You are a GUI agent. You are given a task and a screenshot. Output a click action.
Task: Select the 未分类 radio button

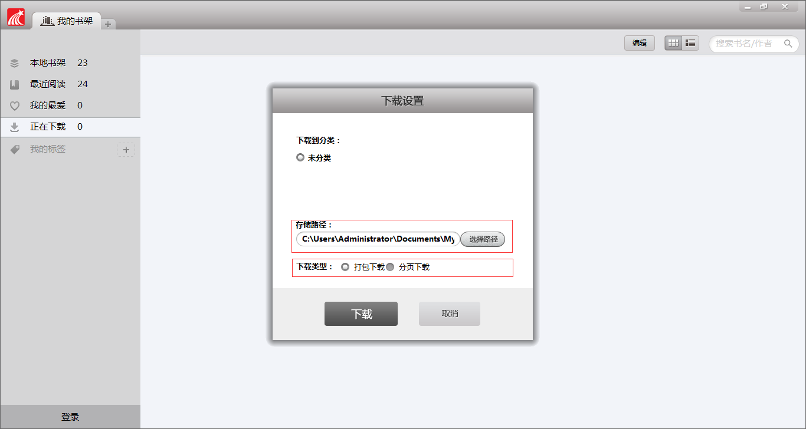click(300, 158)
